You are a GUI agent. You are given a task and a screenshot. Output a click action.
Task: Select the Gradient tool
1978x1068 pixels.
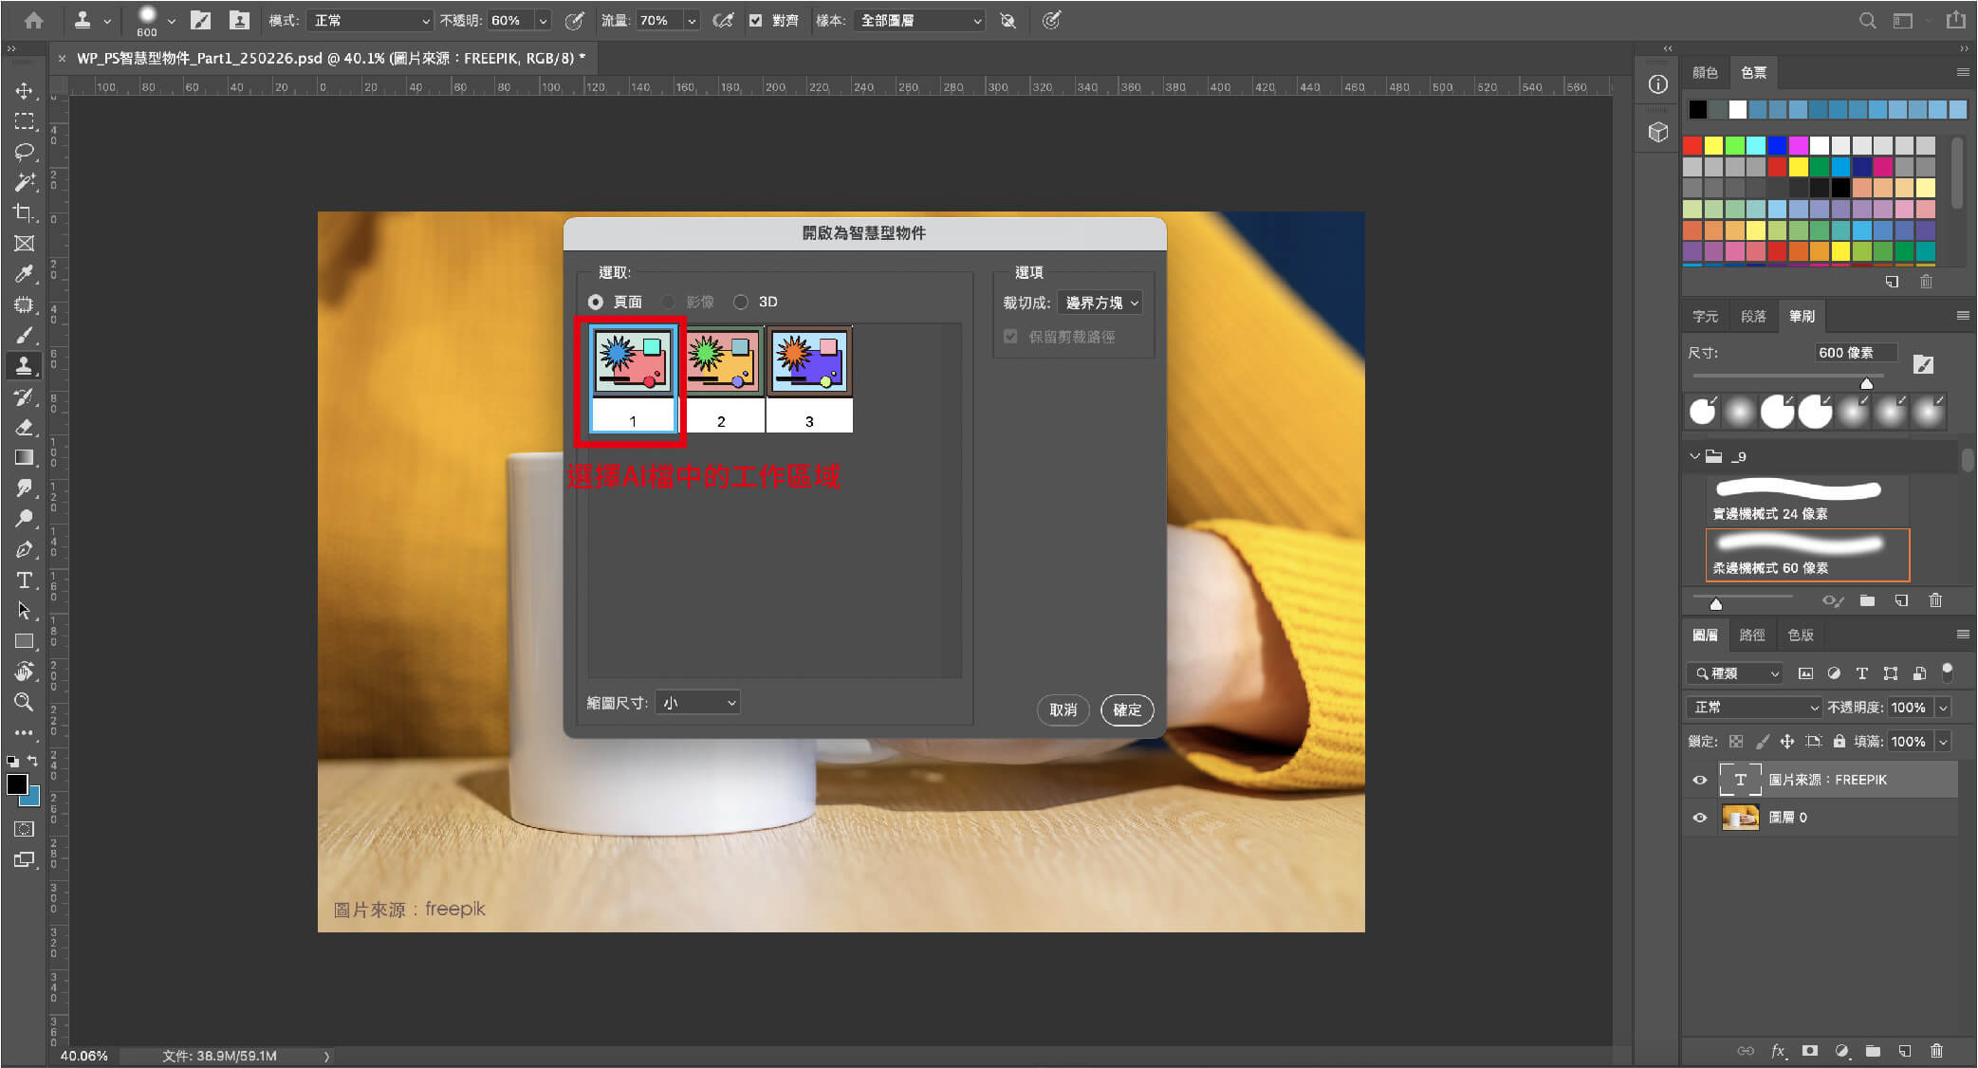25,457
